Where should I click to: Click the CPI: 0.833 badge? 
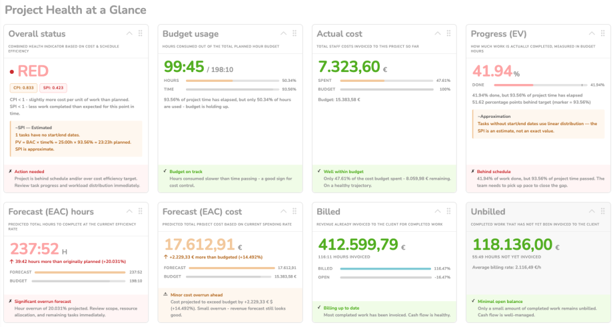23,88
